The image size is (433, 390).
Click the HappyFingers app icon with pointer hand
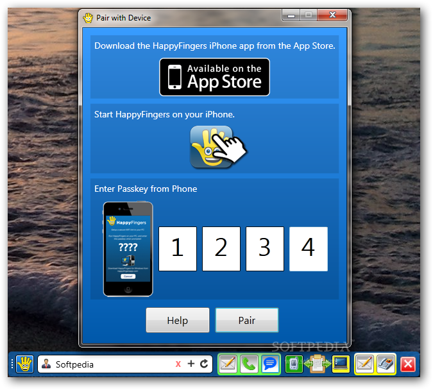[218, 147]
